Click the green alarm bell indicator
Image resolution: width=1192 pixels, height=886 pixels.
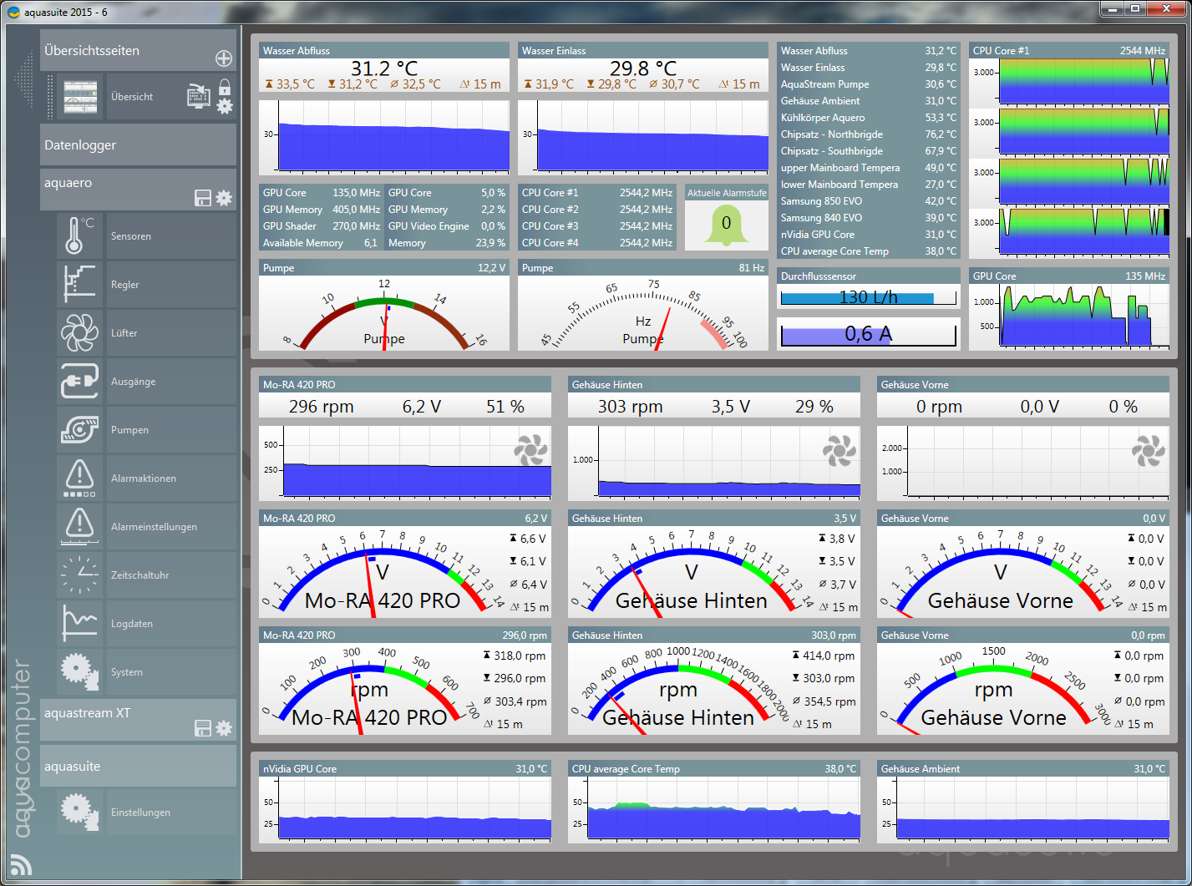[726, 225]
